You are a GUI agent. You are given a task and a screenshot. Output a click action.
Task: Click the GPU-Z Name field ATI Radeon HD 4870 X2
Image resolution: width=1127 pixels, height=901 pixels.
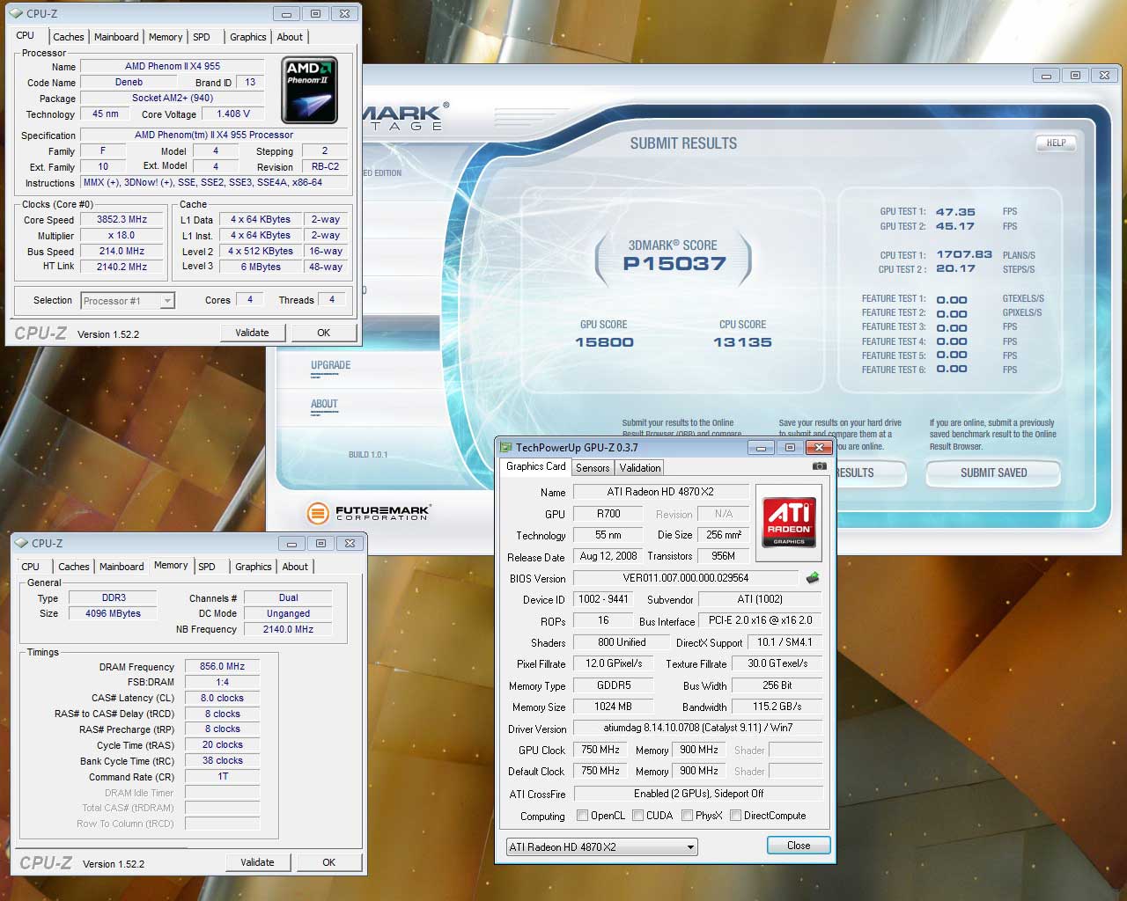[660, 492]
